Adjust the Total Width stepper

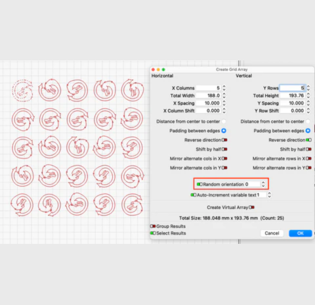coord(224,95)
